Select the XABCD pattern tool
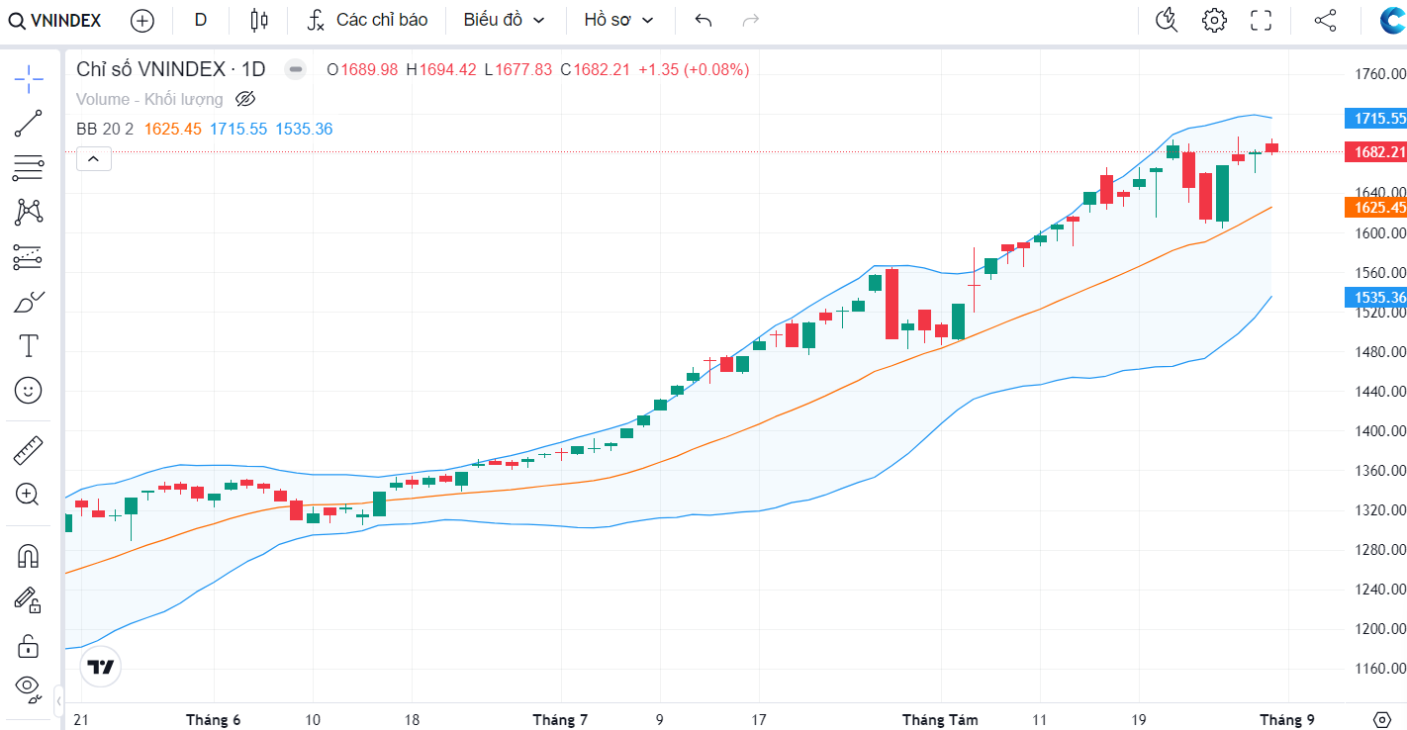 29,211
